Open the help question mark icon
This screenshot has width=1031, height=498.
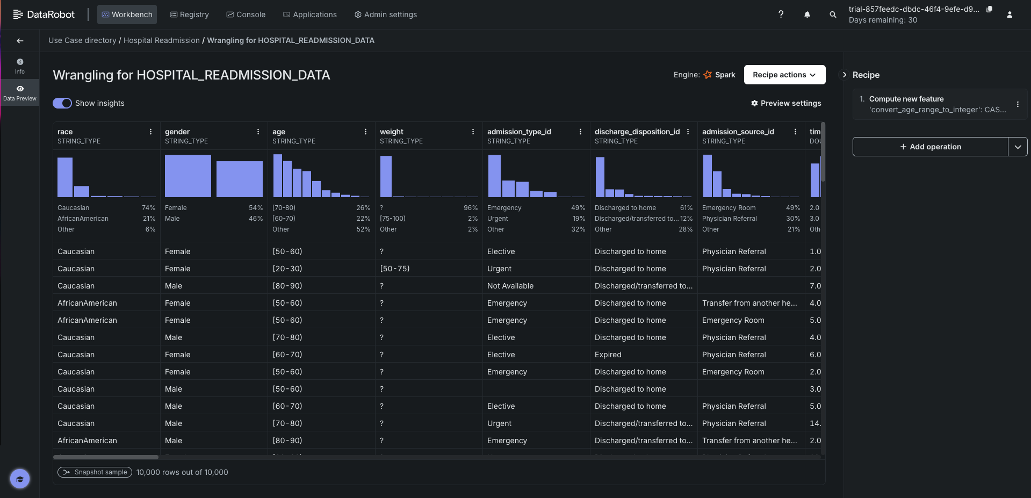pos(781,15)
